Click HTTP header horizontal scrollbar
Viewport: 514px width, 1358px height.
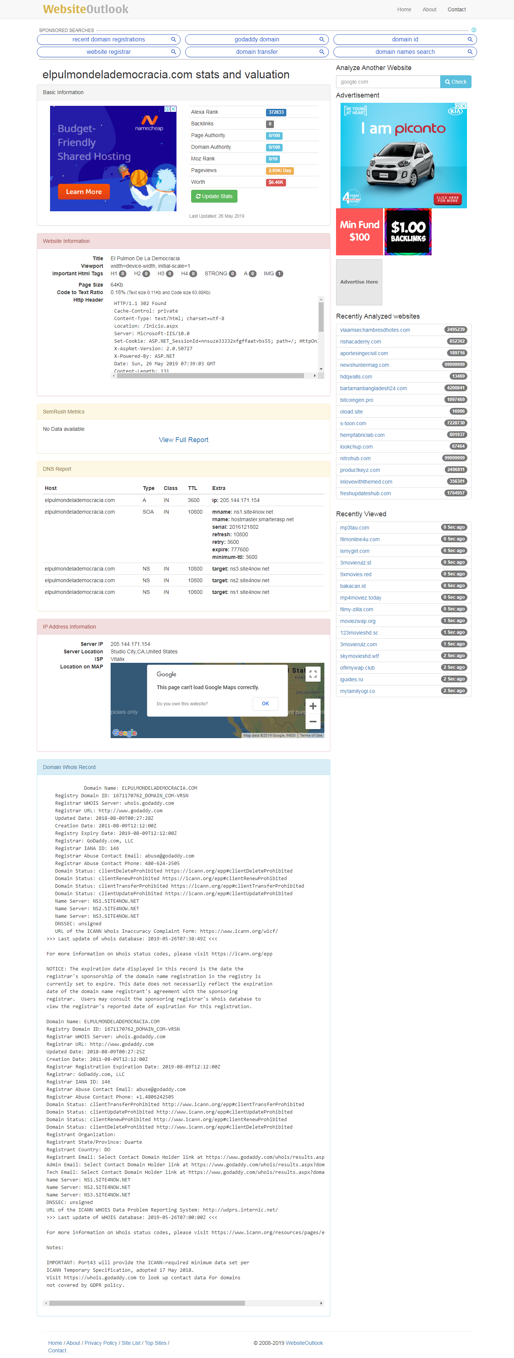tap(210, 376)
